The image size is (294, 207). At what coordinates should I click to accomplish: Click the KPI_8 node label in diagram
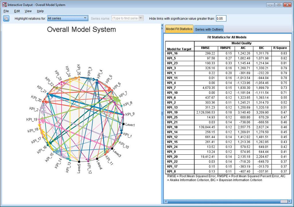128,103
